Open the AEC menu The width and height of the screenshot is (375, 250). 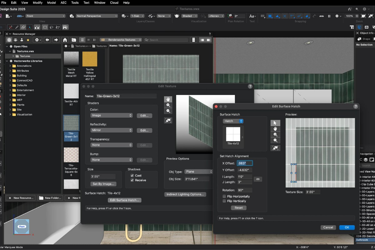click(x=63, y=2)
